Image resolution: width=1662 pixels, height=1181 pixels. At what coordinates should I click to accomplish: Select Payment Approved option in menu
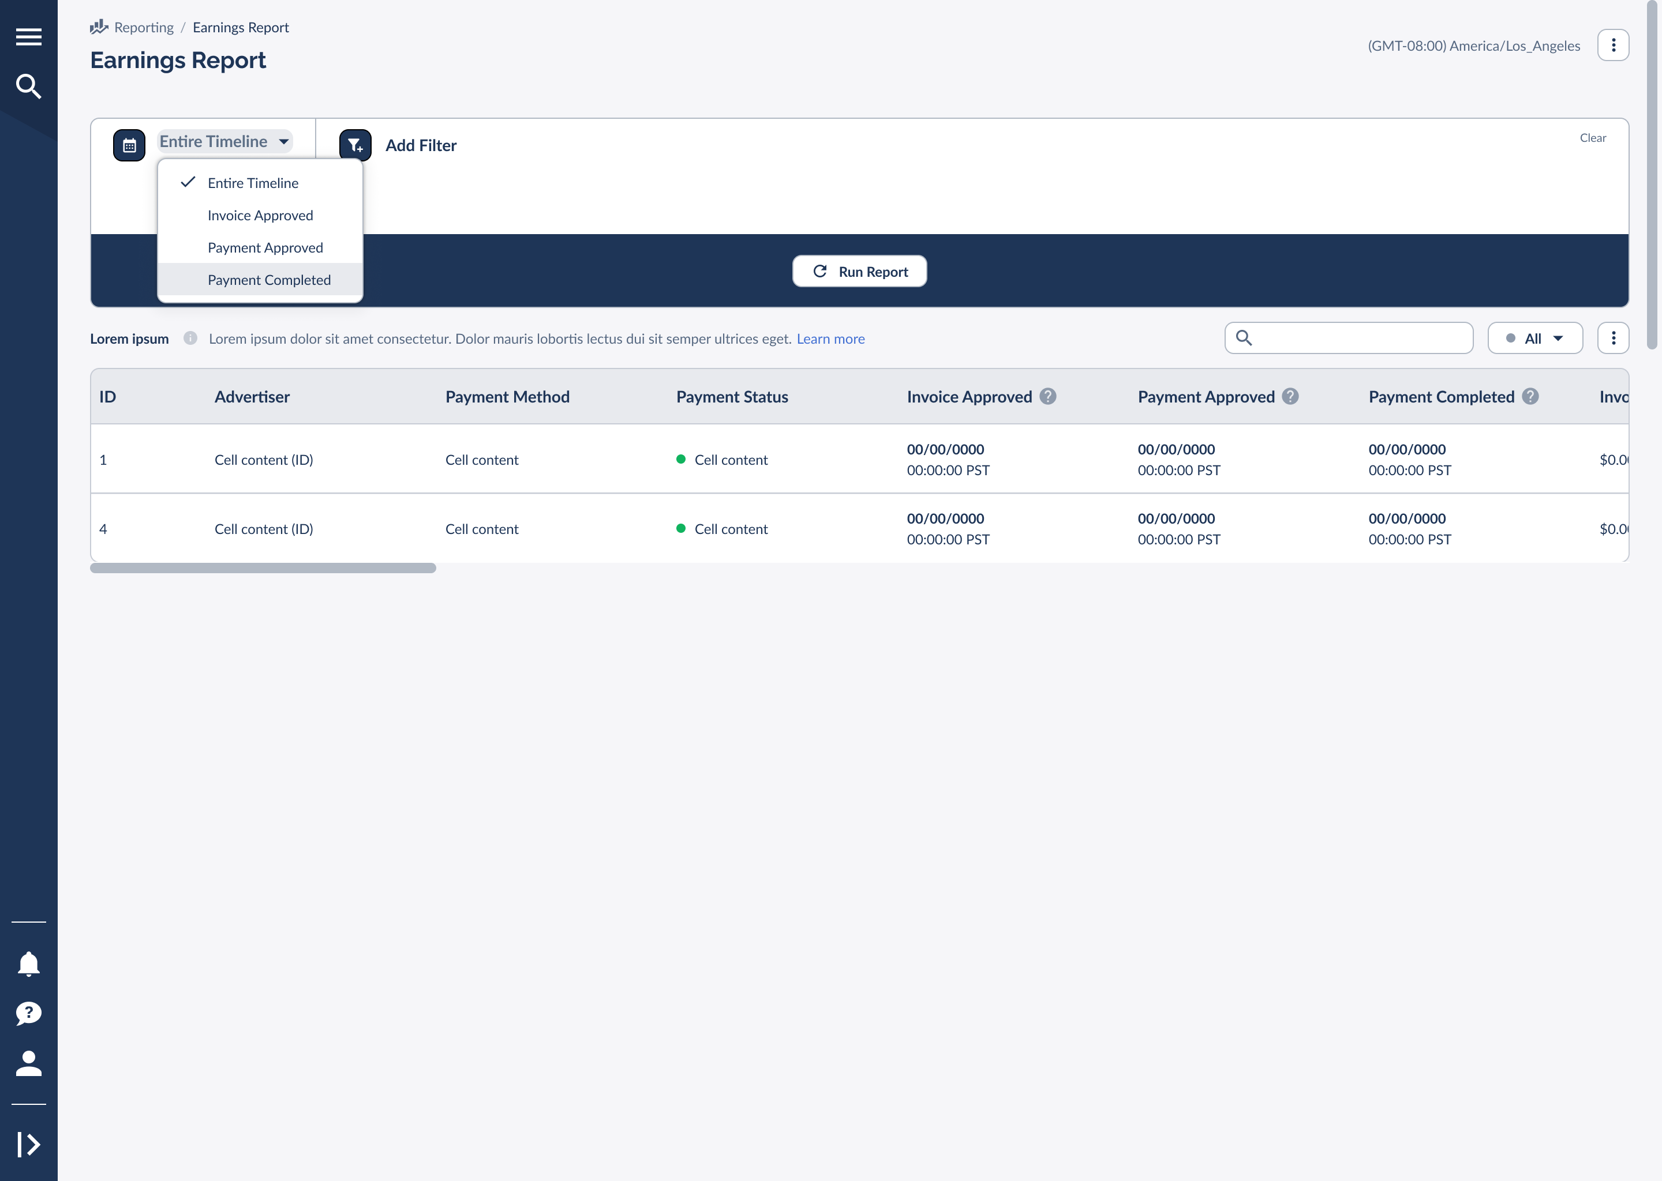[260, 248]
